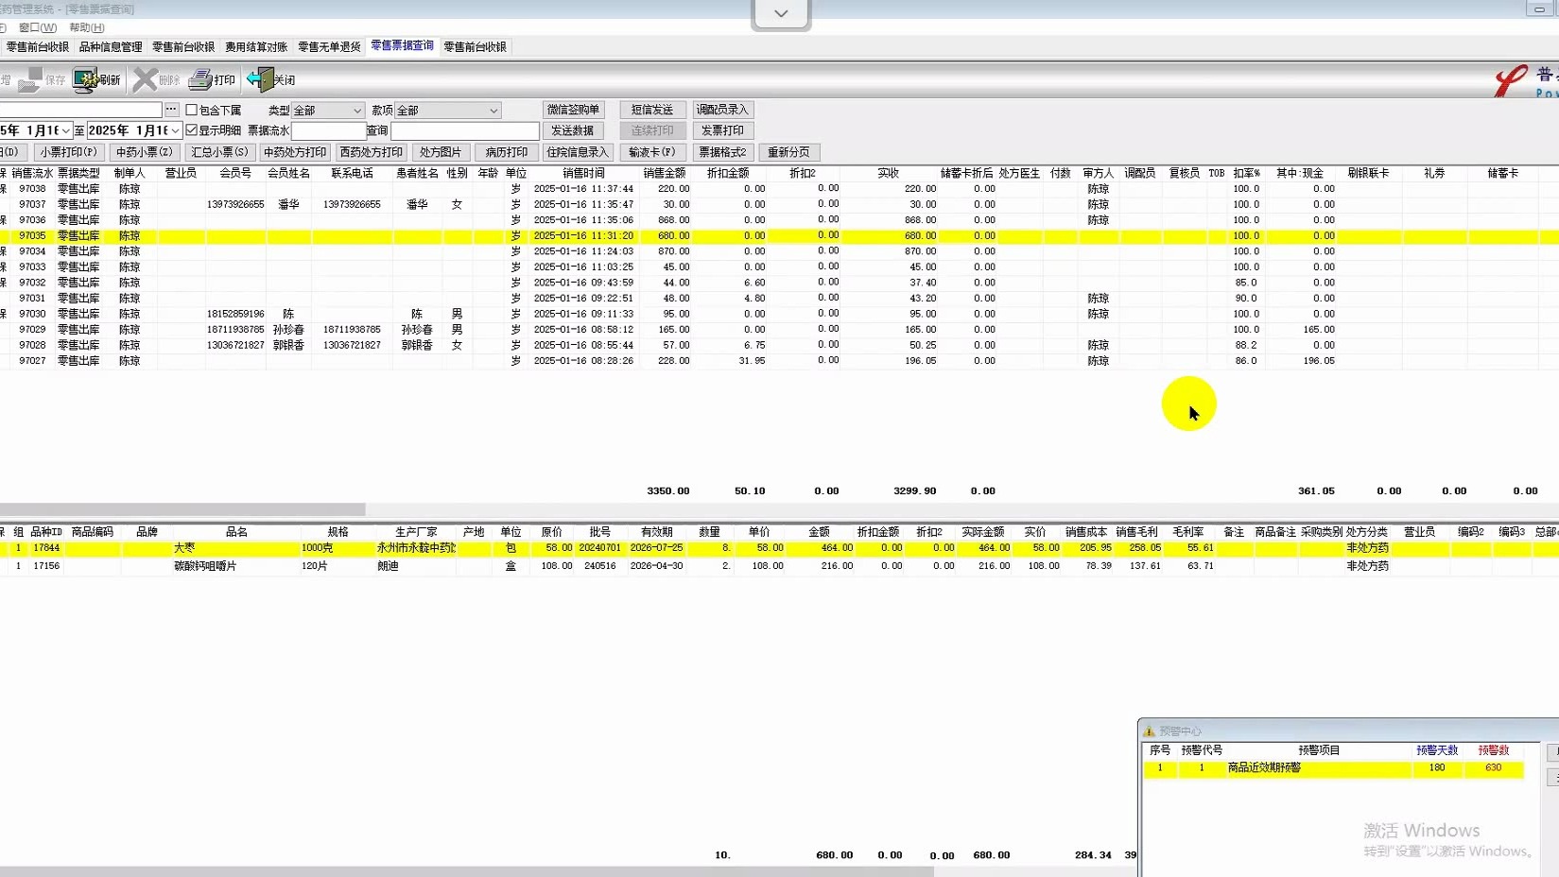Click the 重新分页 button
This screenshot has width=1559, height=877.
point(788,152)
